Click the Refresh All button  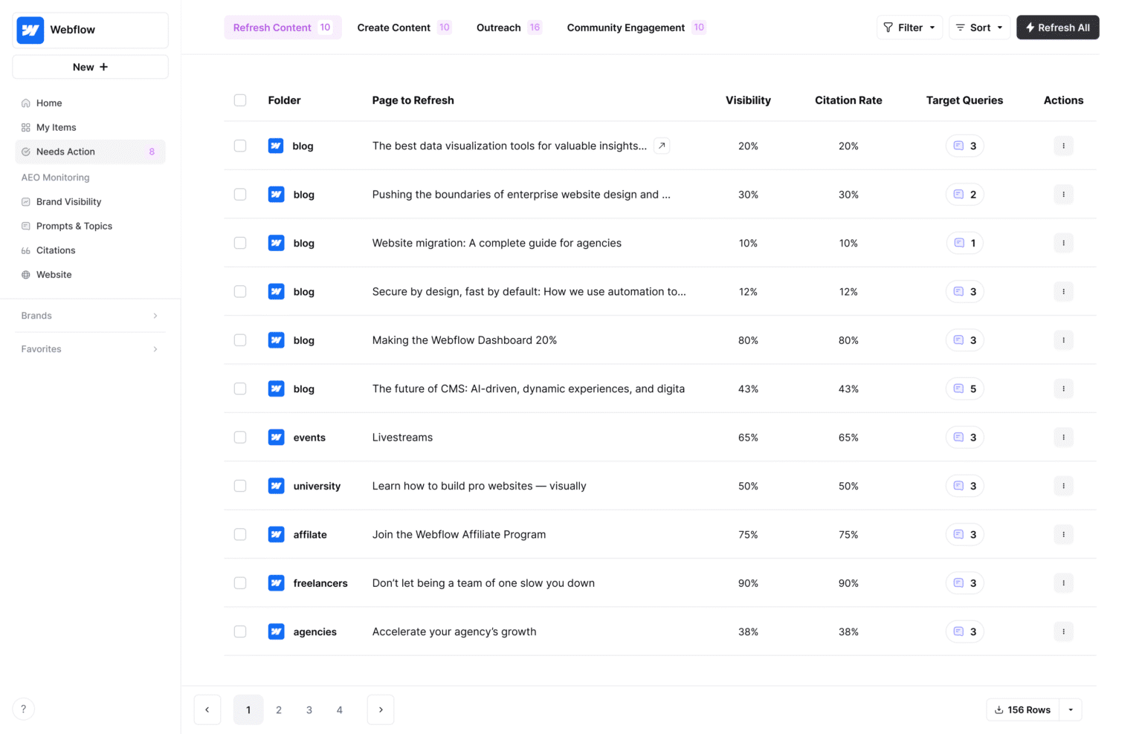click(x=1057, y=27)
